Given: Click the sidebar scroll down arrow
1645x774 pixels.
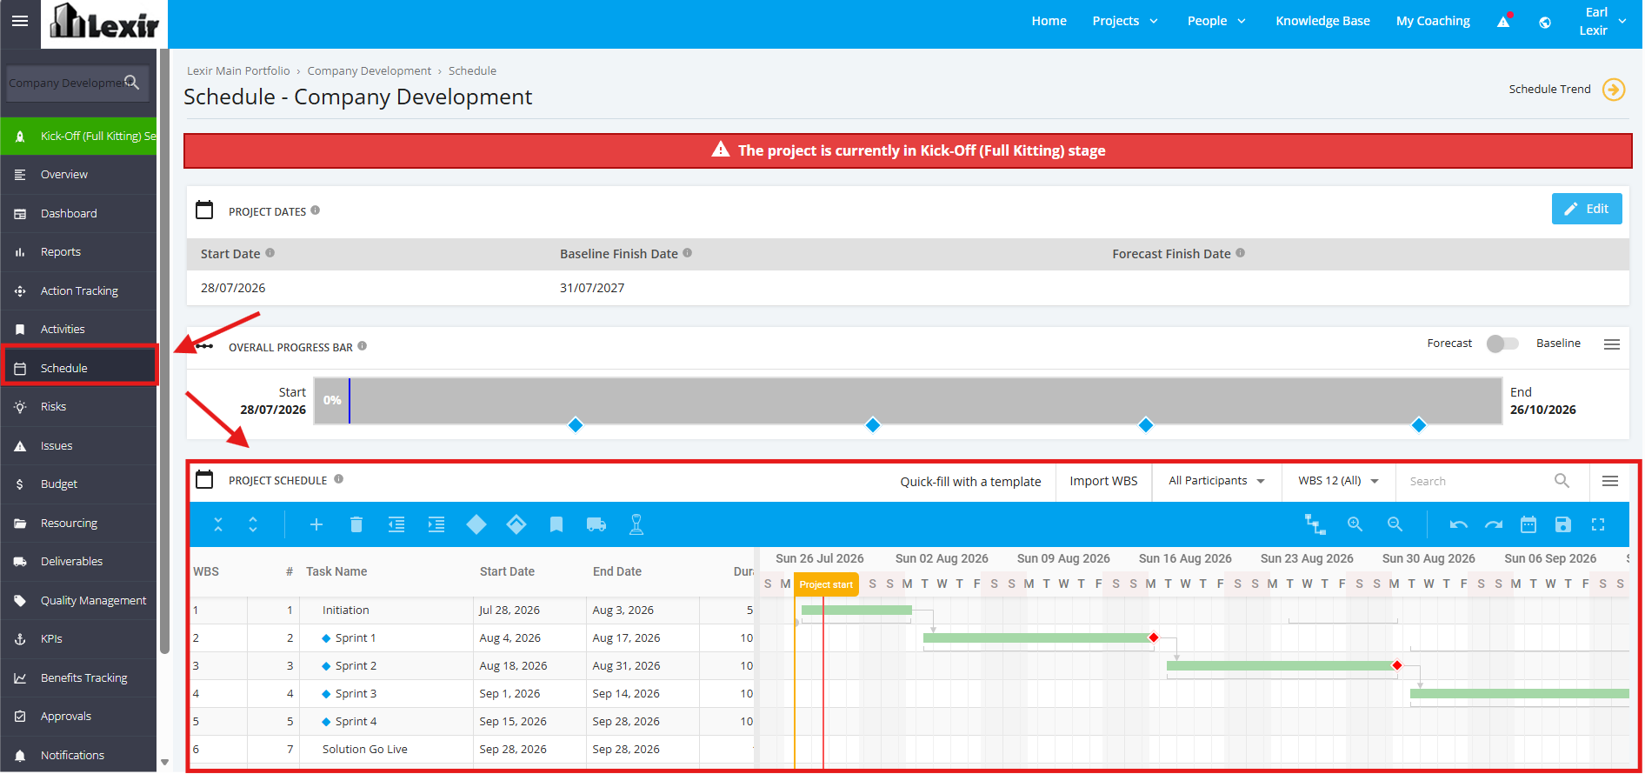Looking at the screenshot, I should [x=164, y=763].
